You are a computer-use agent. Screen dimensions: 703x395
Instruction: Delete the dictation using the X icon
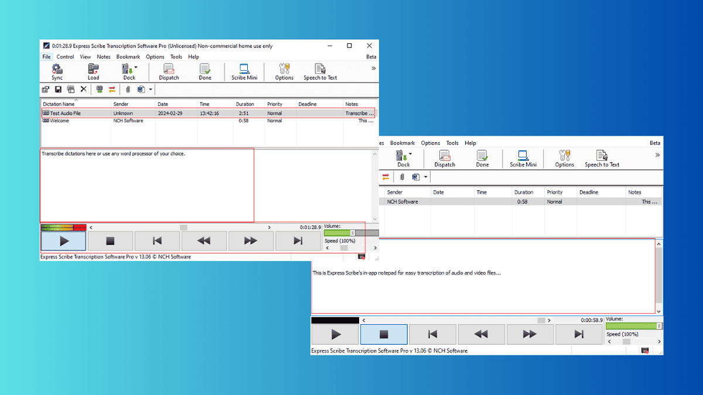84,89
